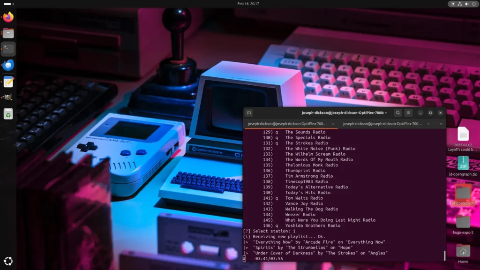Maximize the terminal window

tap(430, 112)
